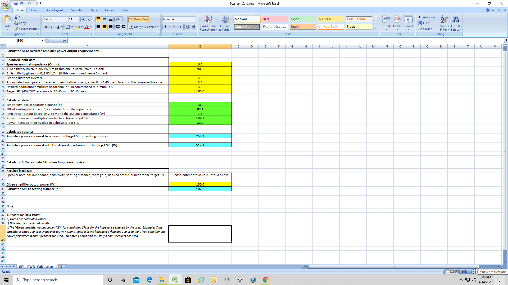Toggle Middle Align vertical alignment
508x285 pixels.
tap(105, 19)
